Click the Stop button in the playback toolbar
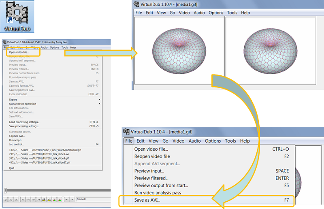The width and height of the screenshot is (324, 209). tap(6, 200)
